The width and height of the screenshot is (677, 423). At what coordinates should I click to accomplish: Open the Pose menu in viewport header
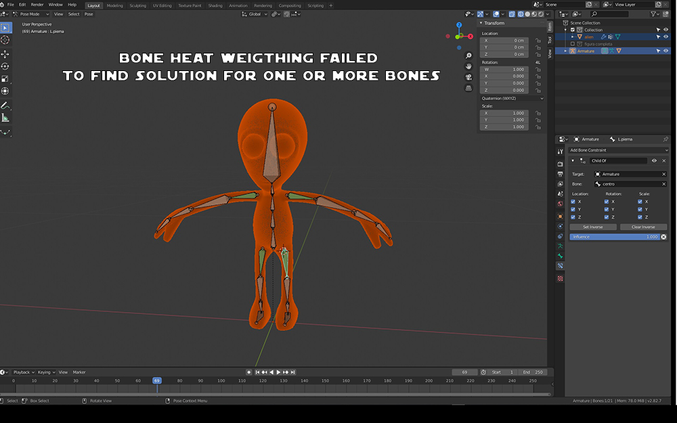(89, 14)
